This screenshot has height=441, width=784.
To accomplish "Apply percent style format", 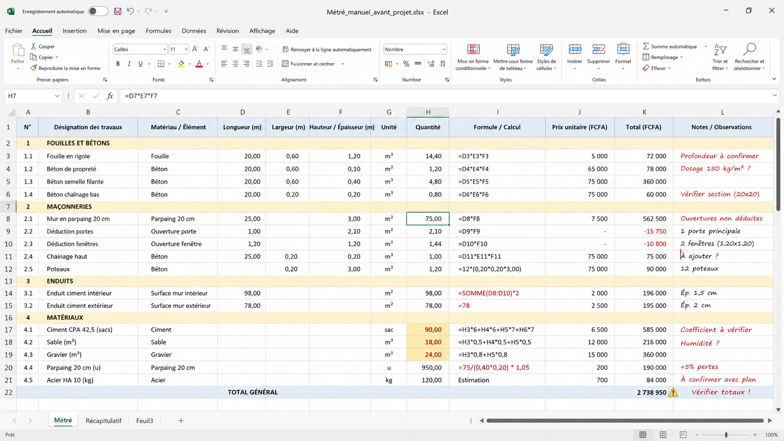I will [406, 64].
